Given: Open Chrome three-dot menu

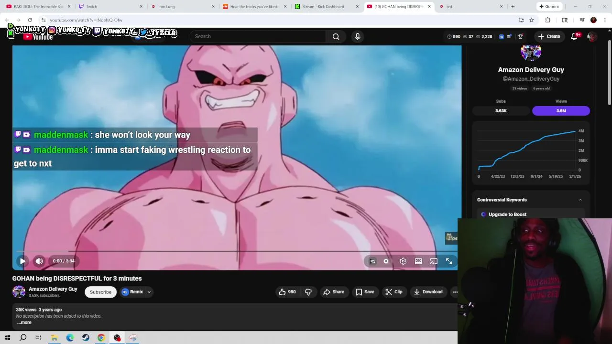Looking at the screenshot, I should tap(605, 20).
